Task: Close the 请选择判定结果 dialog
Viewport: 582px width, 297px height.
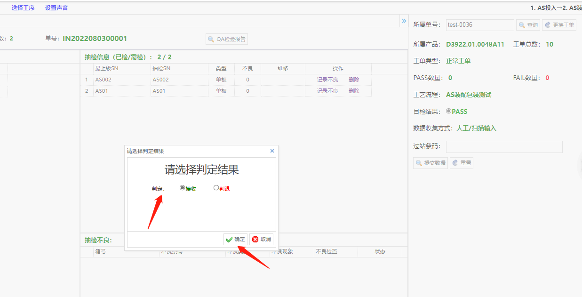Action: click(272, 151)
